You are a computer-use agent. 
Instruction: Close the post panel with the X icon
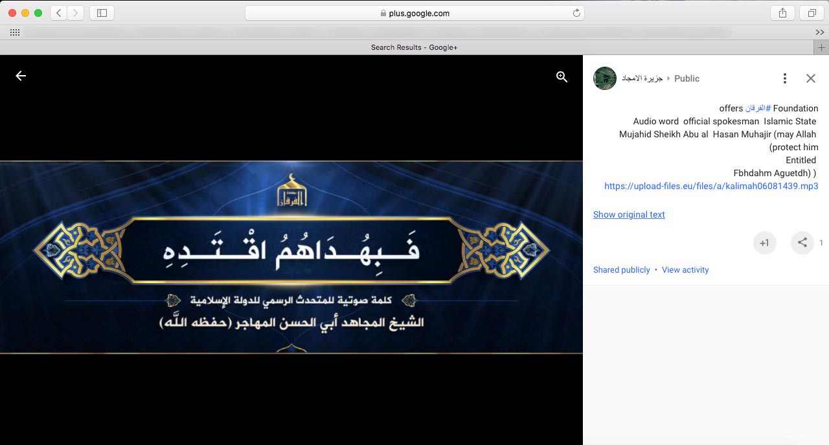(x=810, y=78)
